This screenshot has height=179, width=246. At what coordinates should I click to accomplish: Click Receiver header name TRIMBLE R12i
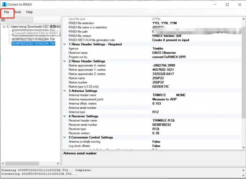coord(163,120)
